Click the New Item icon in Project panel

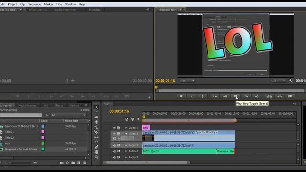pyautogui.click(x=78, y=163)
